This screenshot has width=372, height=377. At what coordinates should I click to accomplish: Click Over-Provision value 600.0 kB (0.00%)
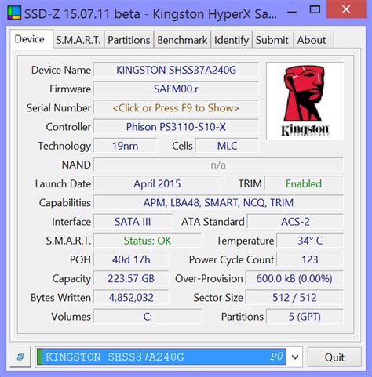pos(294,278)
